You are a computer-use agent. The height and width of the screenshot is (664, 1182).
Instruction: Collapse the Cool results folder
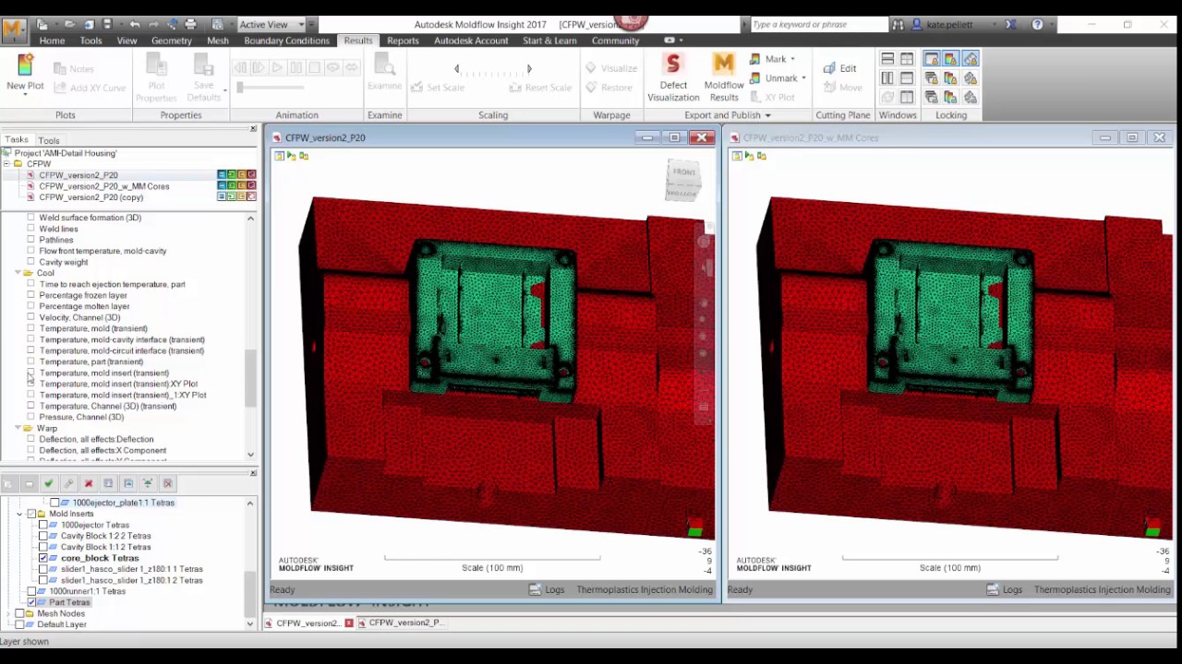[x=18, y=273]
